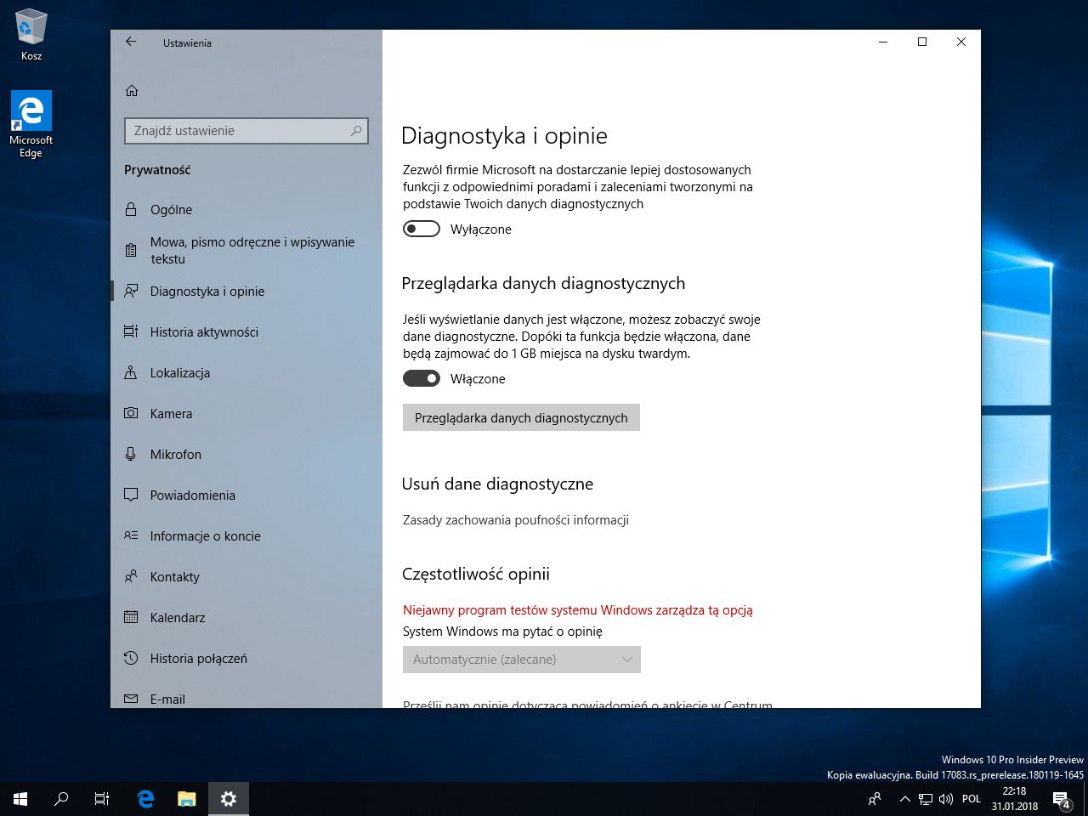Click the location pin icon for Lokalizacja
Image resolution: width=1088 pixels, height=816 pixels.
(131, 372)
